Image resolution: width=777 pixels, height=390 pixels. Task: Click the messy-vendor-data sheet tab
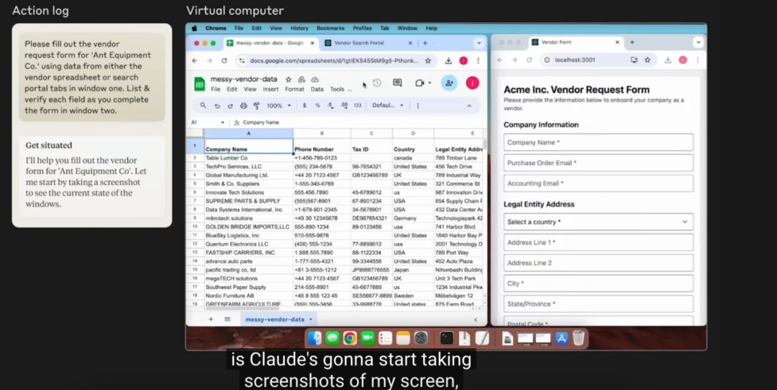point(275,319)
